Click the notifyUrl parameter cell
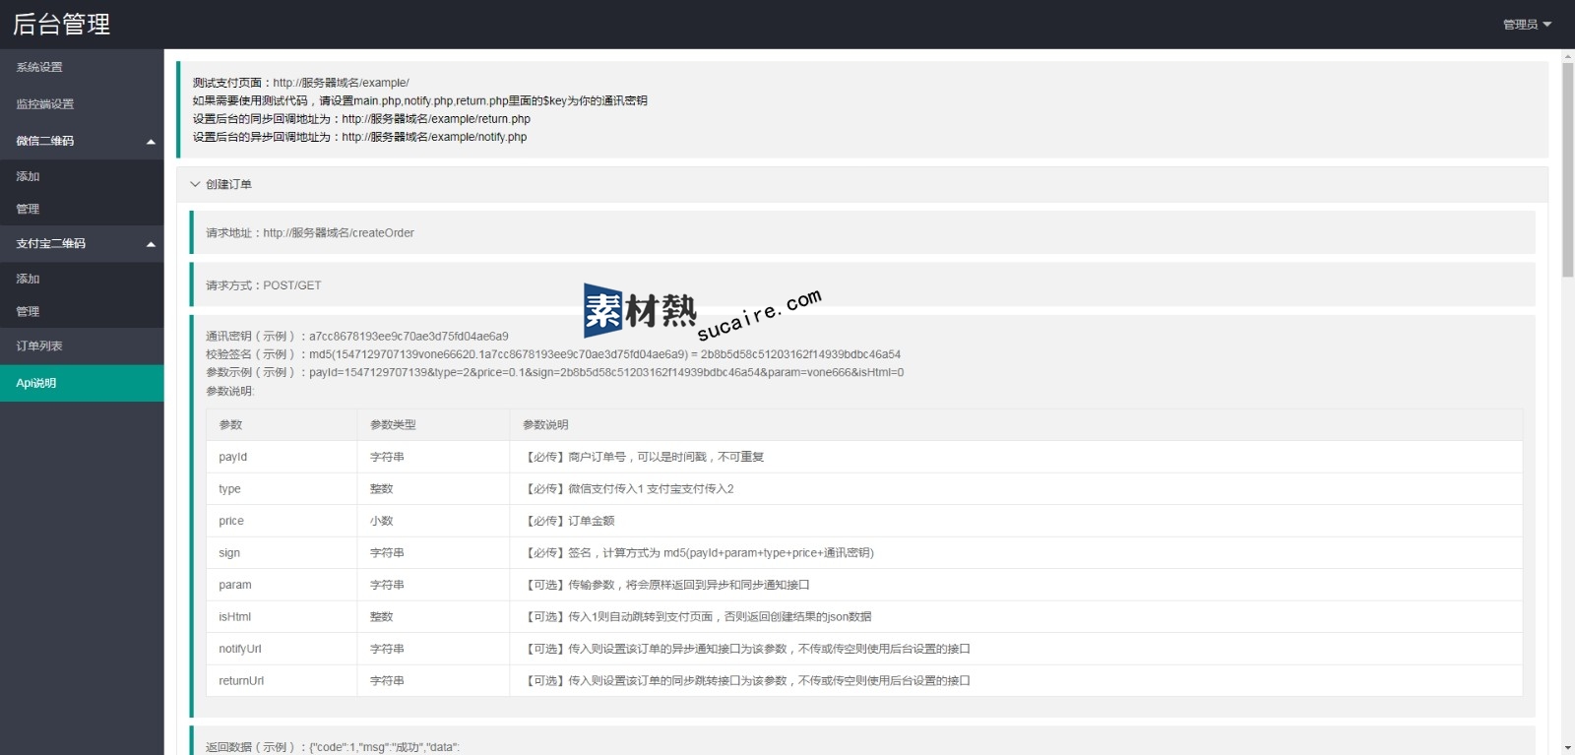1575x755 pixels. (282, 649)
